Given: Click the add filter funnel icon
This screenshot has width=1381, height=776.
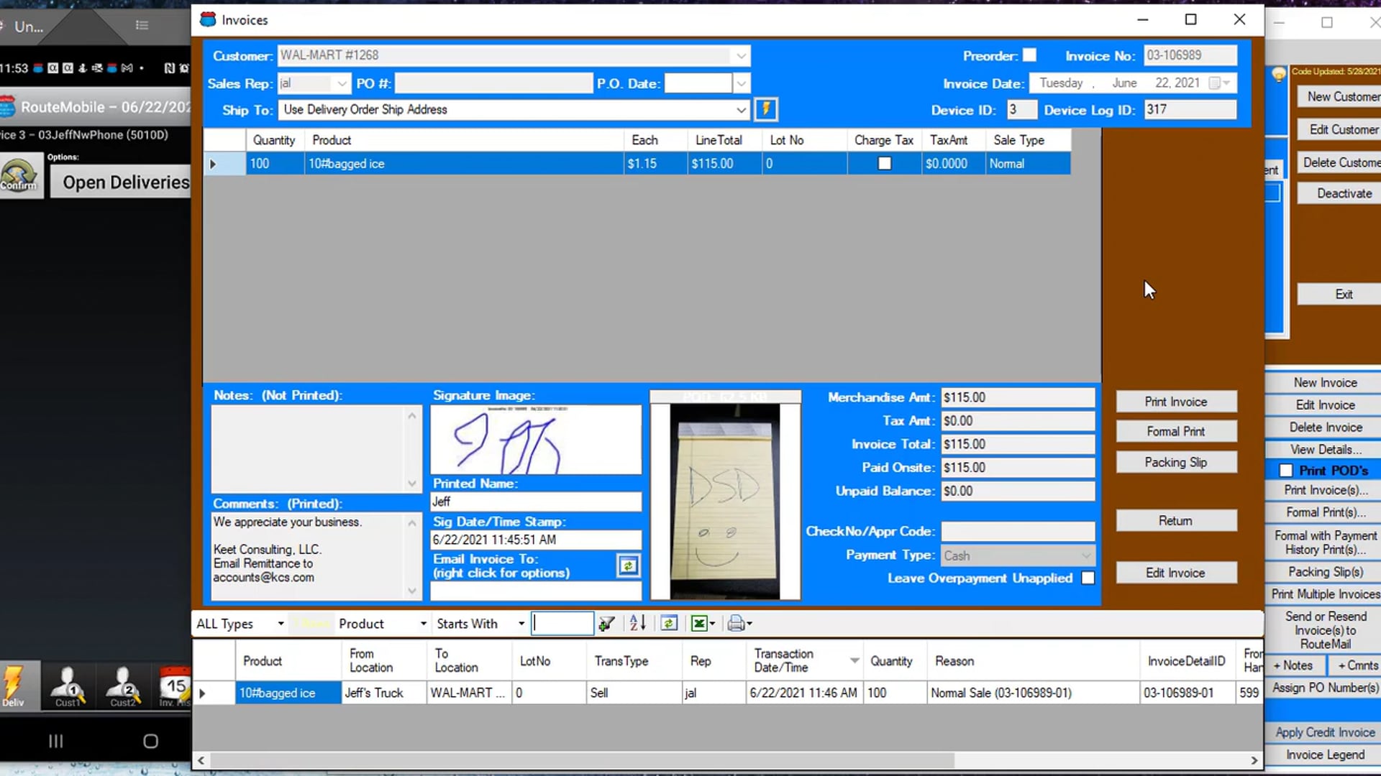Looking at the screenshot, I should (606, 624).
